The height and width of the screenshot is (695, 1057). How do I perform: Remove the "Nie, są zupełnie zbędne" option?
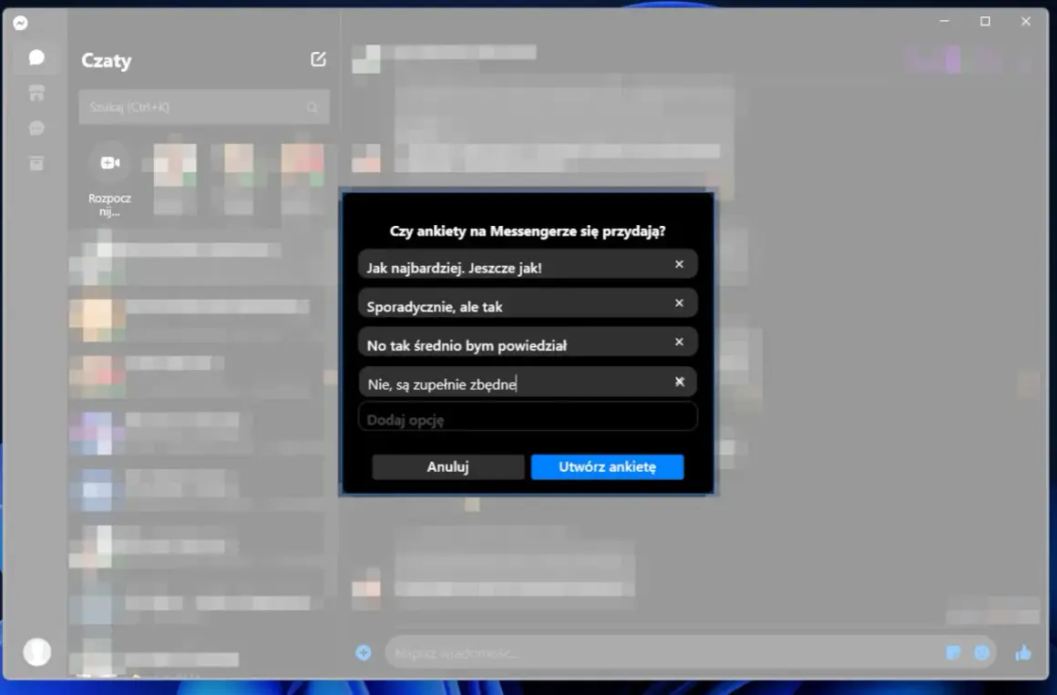[680, 382]
